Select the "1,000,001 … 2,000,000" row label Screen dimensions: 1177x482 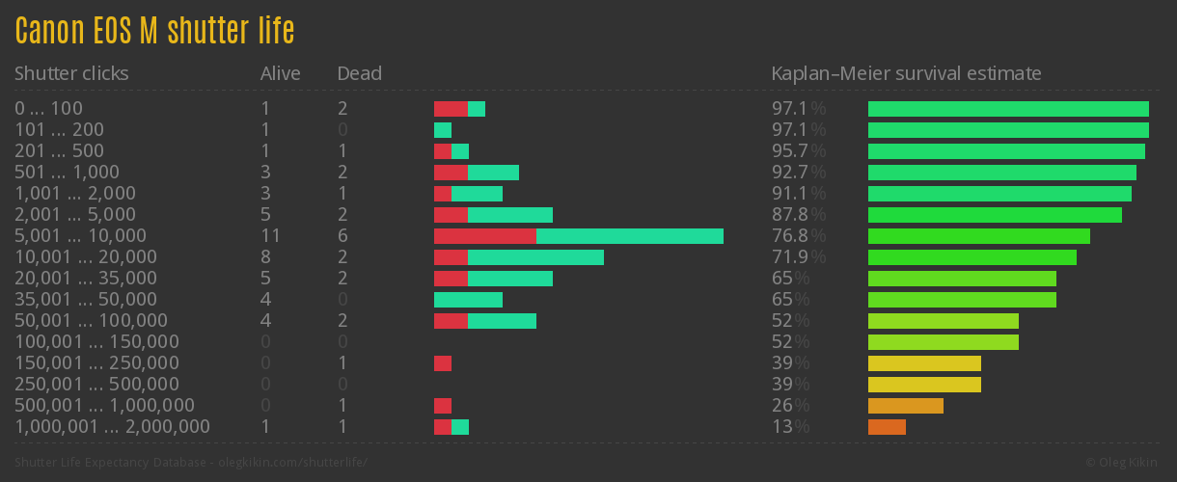(x=112, y=427)
